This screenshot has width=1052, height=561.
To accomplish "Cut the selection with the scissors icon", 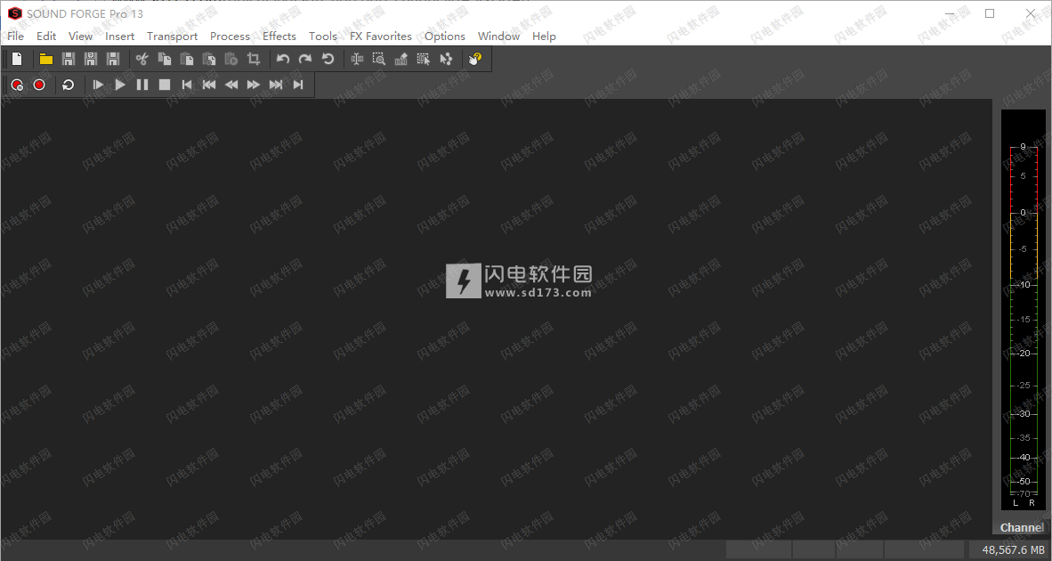I will click(x=142, y=59).
